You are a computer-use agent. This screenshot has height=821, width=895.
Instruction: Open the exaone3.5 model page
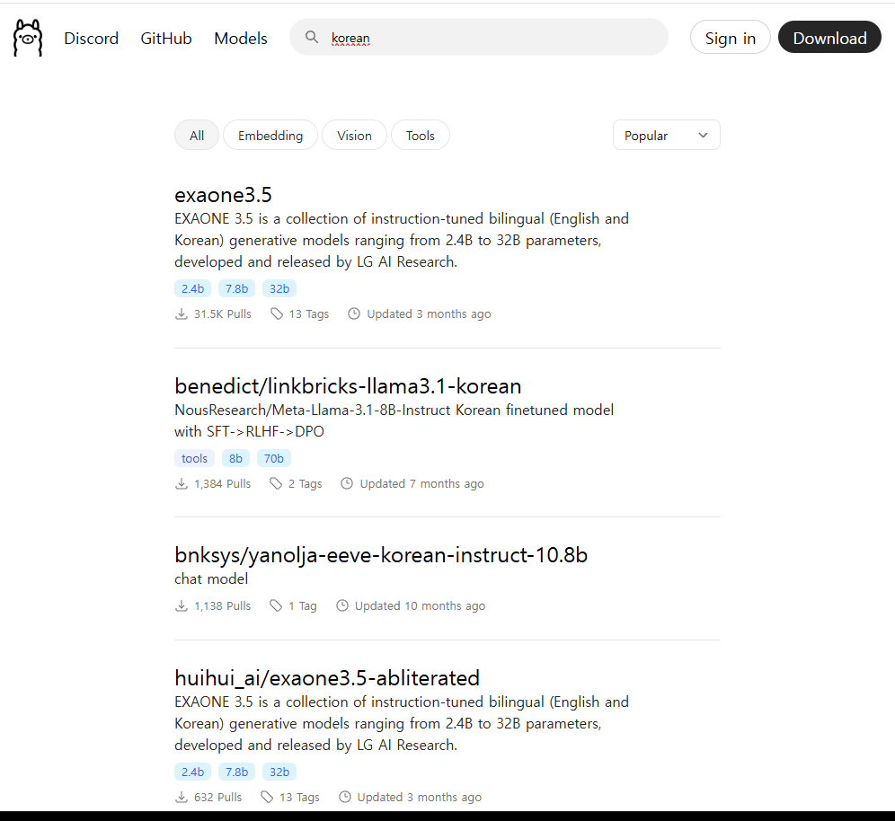[x=223, y=195]
